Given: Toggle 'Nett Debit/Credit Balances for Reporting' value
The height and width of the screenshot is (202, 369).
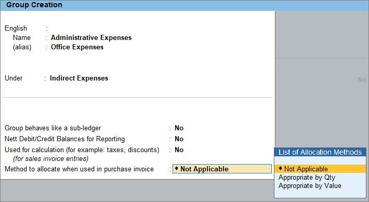Looking at the screenshot, I should [179, 139].
